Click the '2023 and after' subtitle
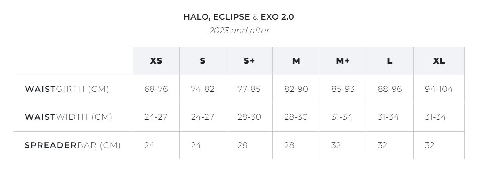This screenshot has height=170, width=482. coord(239,31)
